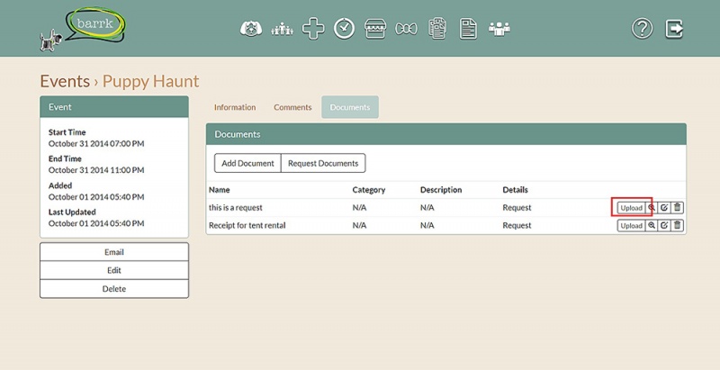Click the Delete event button
The width and height of the screenshot is (720, 370).
pos(114,289)
